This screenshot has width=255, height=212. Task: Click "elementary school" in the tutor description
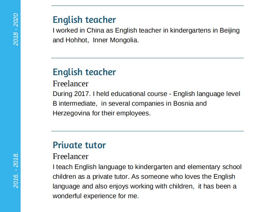tap(217, 167)
